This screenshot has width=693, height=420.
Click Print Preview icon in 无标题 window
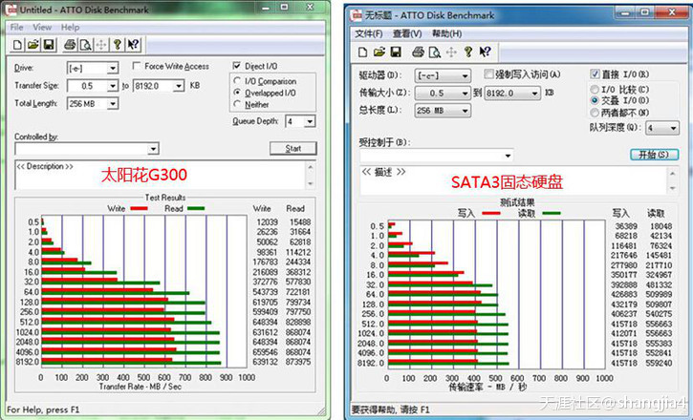435,52
